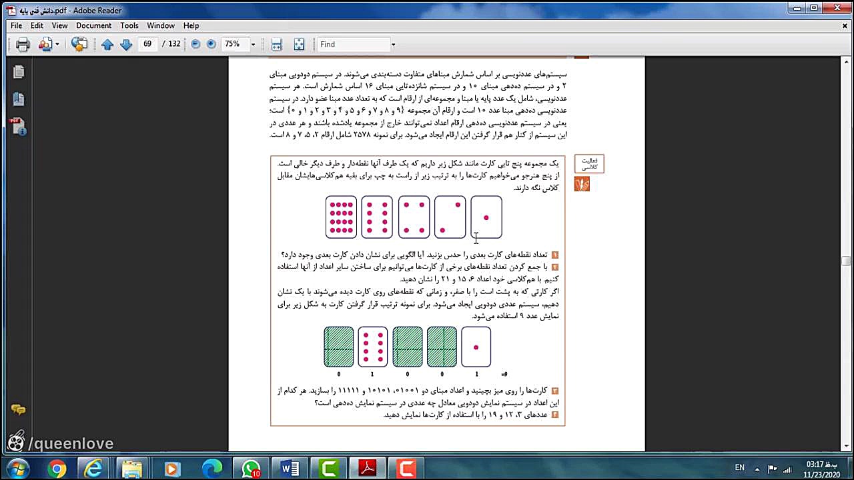Click the fit one full page icon
The width and height of the screenshot is (854, 480).
pyautogui.click(x=299, y=45)
